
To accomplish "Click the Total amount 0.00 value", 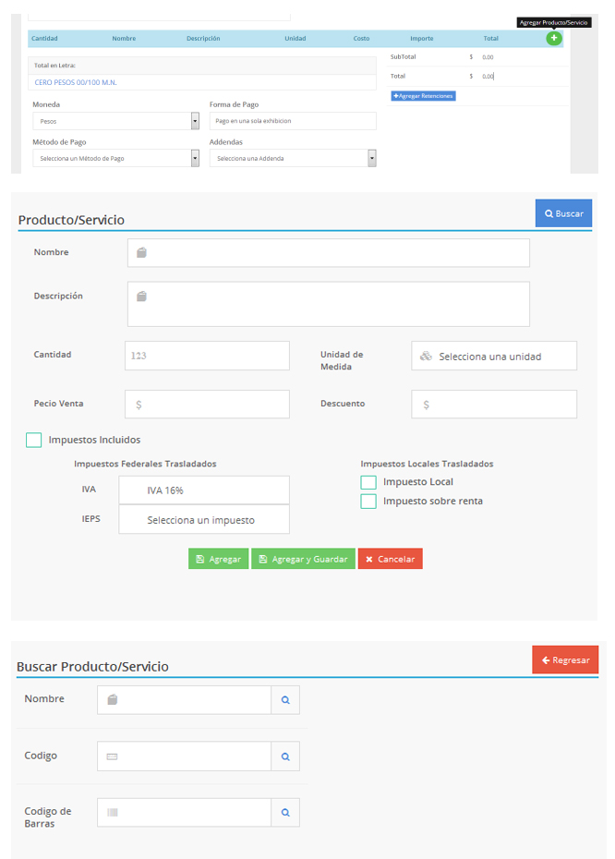I will [x=488, y=76].
